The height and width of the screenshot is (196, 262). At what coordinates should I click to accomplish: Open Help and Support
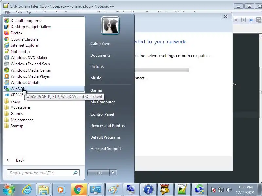pyautogui.click(x=105, y=149)
